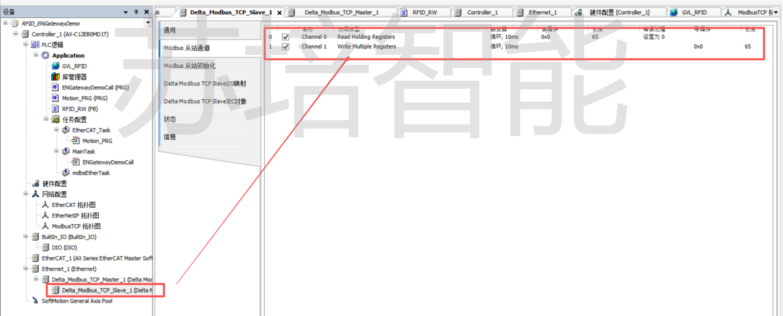Click the EtherCAT 拓扑图 topology icon

(45, 205)
